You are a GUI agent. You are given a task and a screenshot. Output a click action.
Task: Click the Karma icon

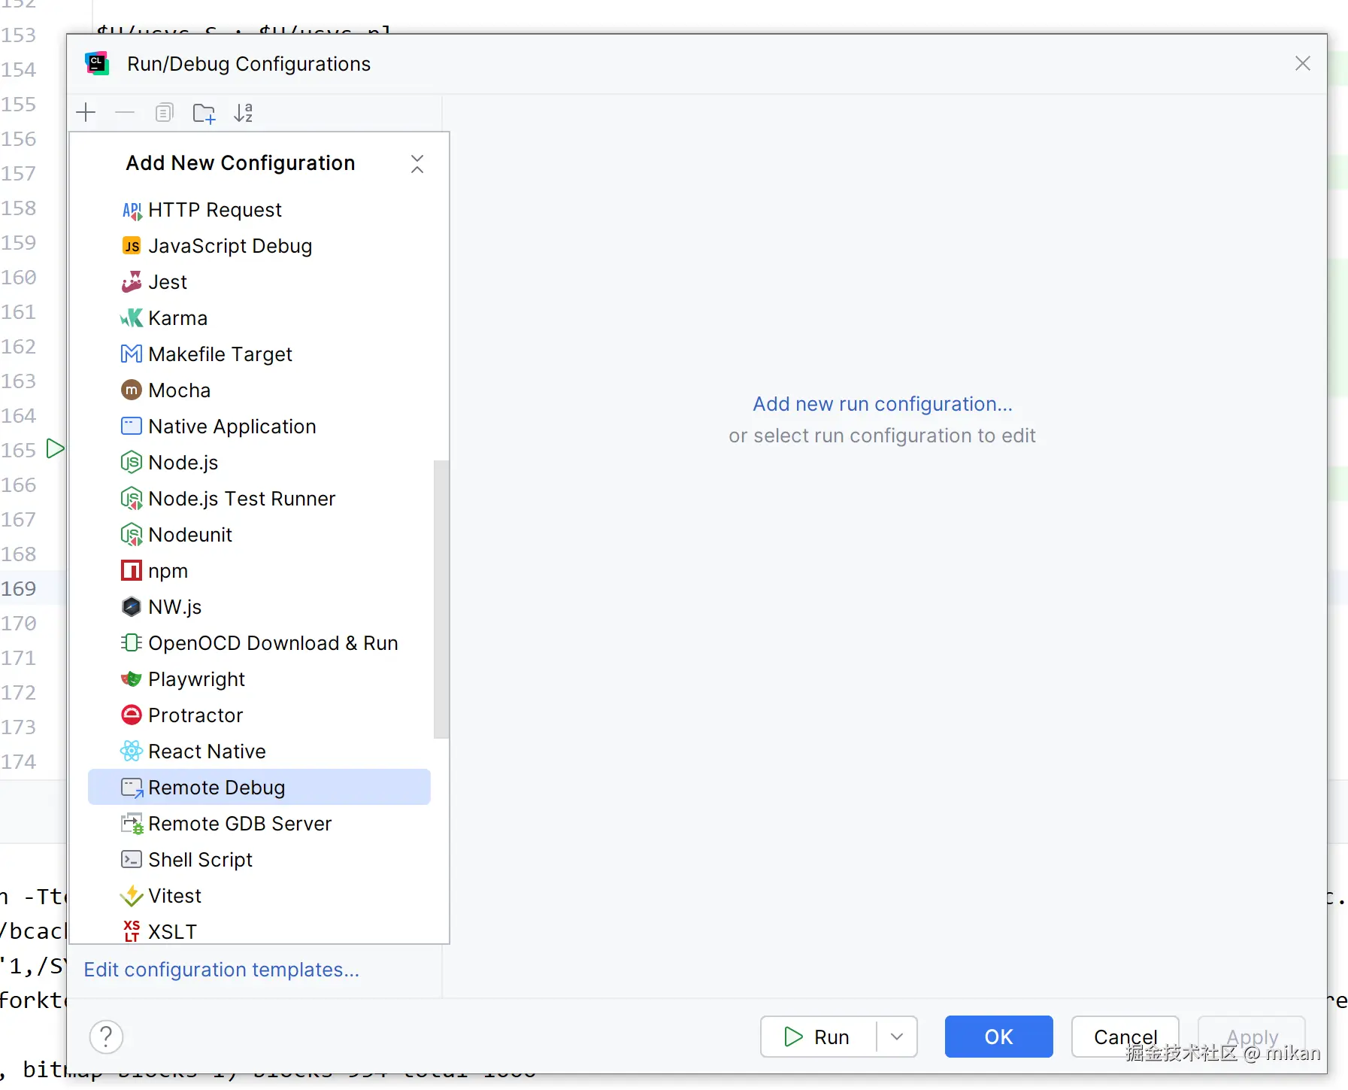pyautogui.click(x=132, y=318)
